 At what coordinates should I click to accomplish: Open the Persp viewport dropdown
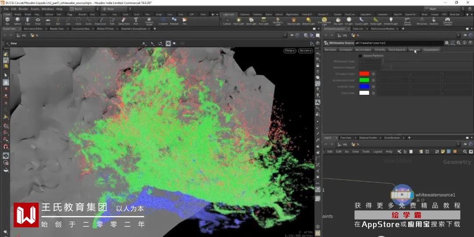point(290,51)
